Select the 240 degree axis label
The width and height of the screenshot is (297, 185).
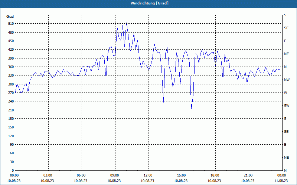click(x=11, y=101)
